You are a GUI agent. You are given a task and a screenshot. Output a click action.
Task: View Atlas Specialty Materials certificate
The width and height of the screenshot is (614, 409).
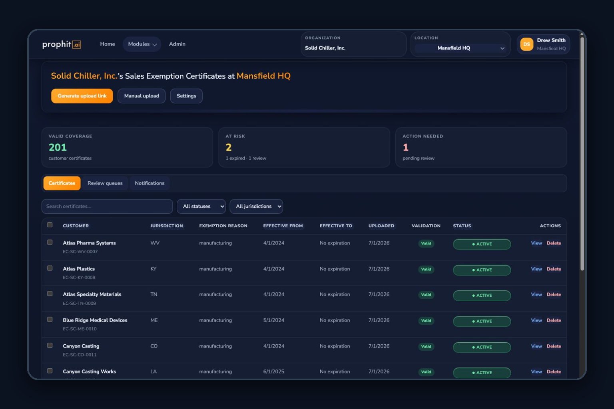pos(536,295)
